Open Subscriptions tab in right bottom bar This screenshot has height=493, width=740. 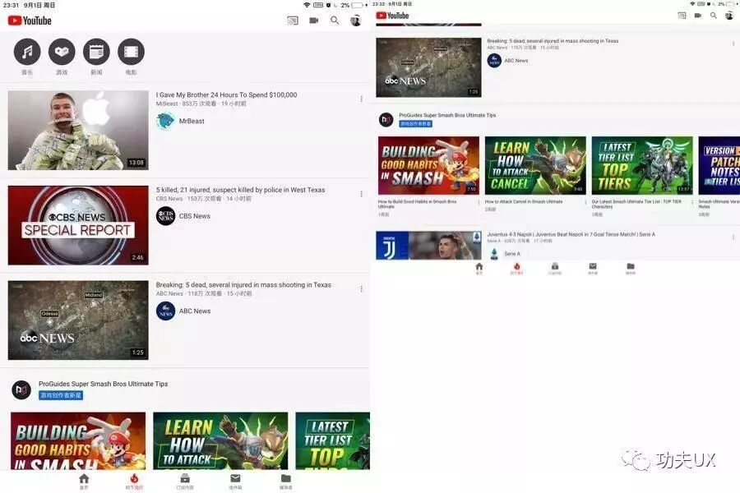coord(555,269)
